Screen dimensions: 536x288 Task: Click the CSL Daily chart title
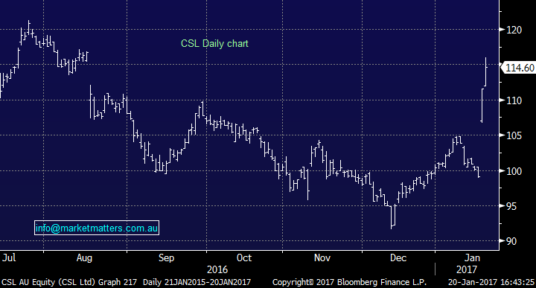pos(214,44)
